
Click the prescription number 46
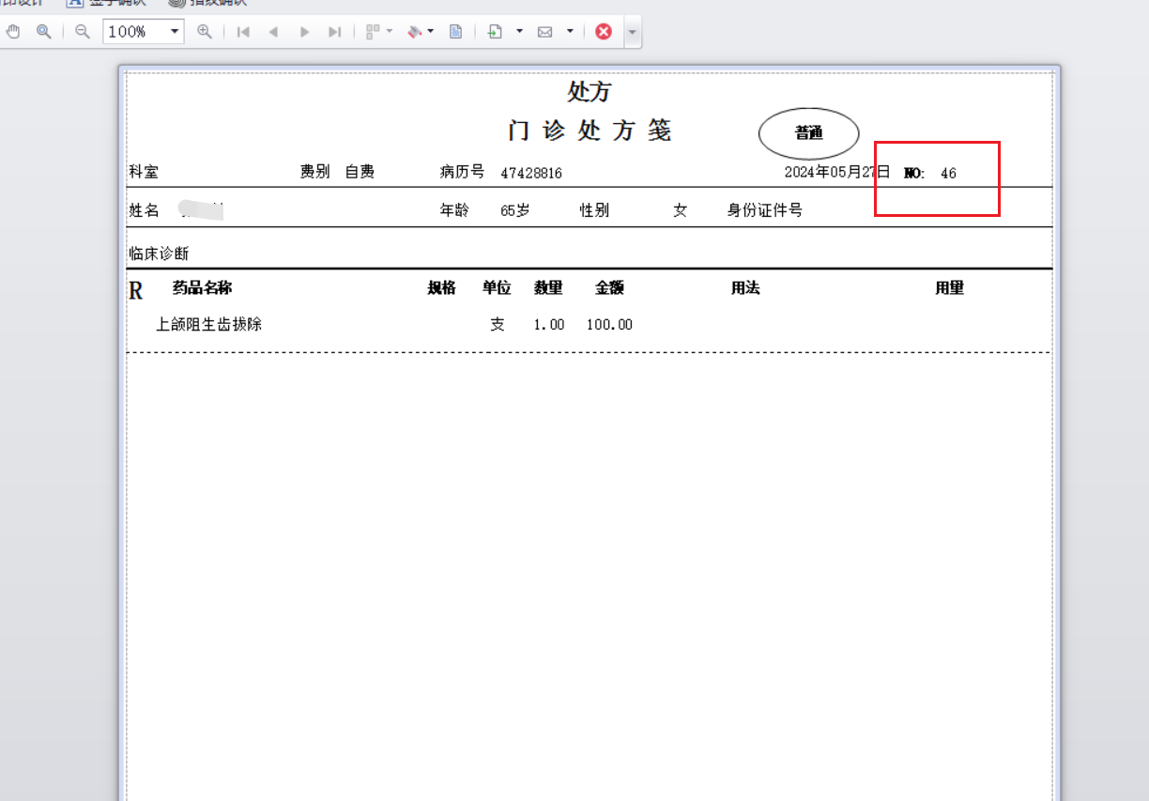948,174
